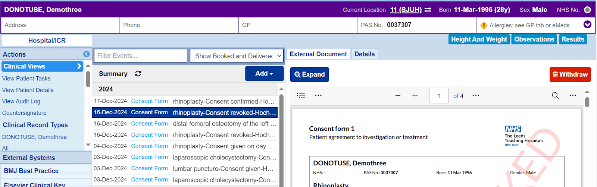Zoom out the PDF document
Image resolution: width=597 pixels, height=187 pixels.
click(398, 96)
